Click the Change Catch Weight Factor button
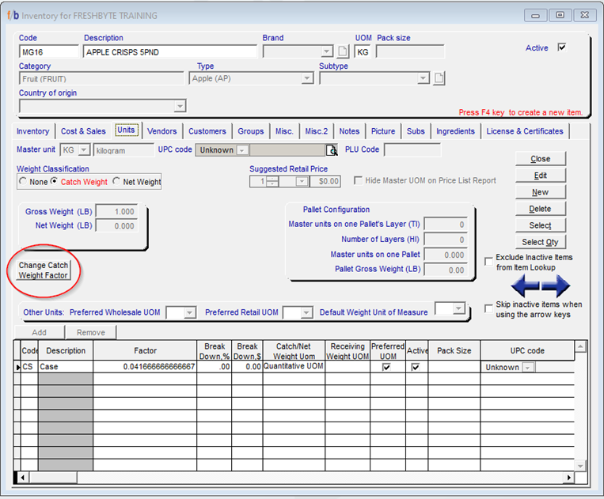The width and height of the screenshot is (604, 499). (44, 270)
